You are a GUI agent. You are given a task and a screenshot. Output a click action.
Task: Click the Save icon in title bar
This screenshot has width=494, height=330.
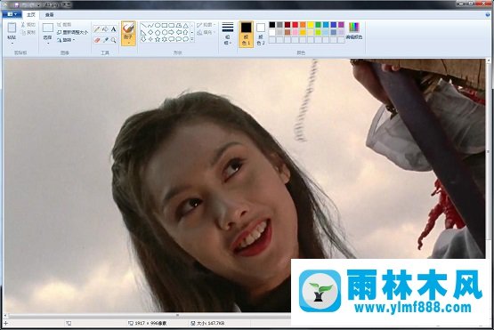[x=17, y=5]
